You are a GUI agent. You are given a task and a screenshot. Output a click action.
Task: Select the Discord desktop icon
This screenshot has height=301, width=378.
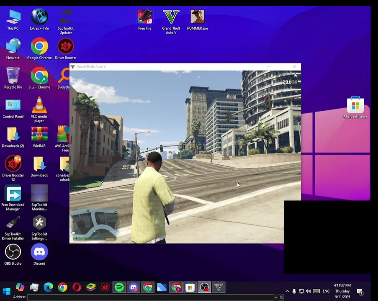tap(39, 255)
